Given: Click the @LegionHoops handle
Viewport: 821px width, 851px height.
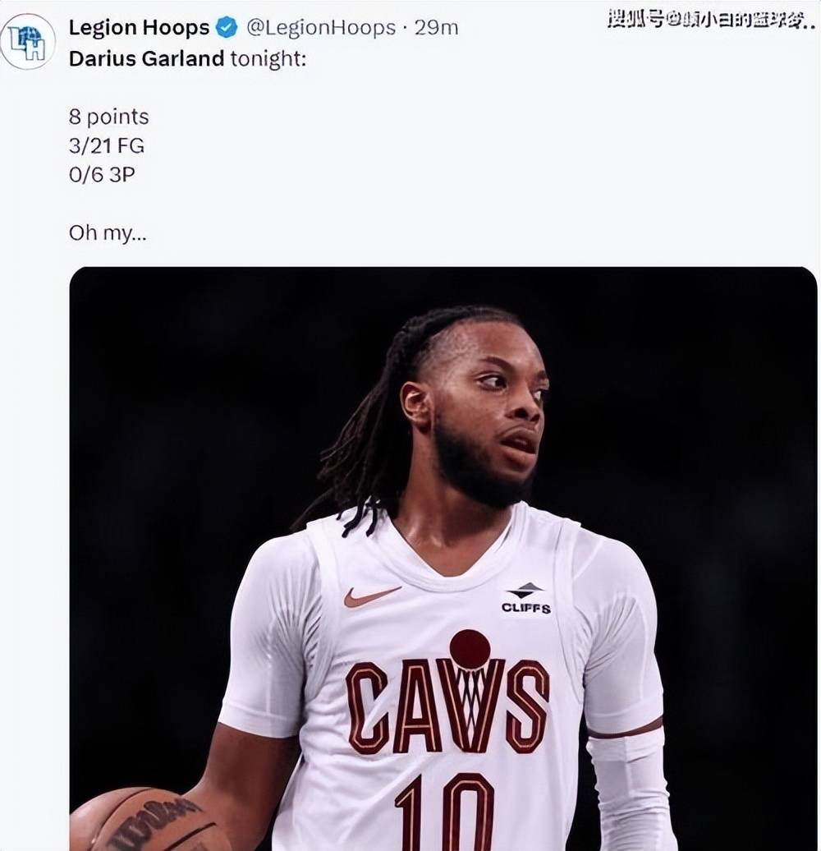Looking at the screenshot, I should click(x=321, y=28).
